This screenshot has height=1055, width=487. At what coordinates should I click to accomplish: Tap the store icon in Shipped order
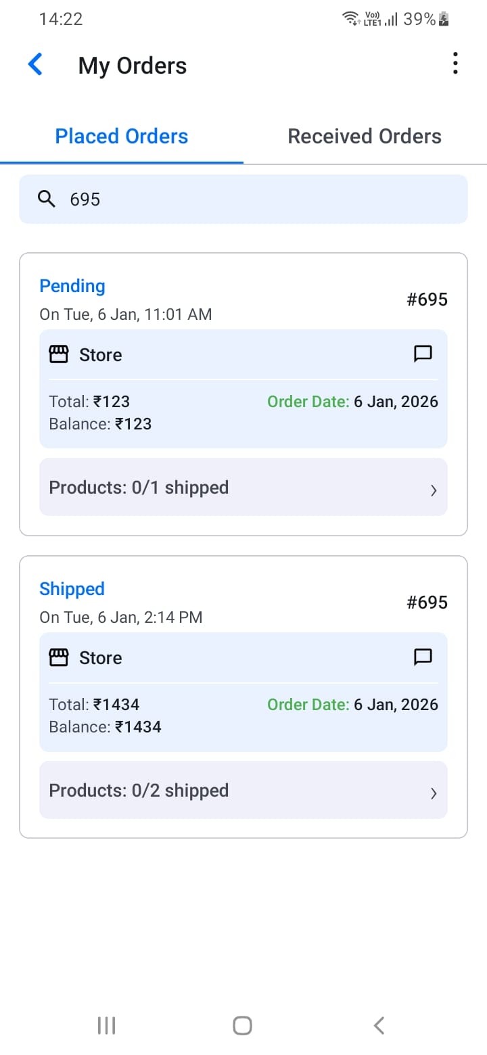point(59,657)
